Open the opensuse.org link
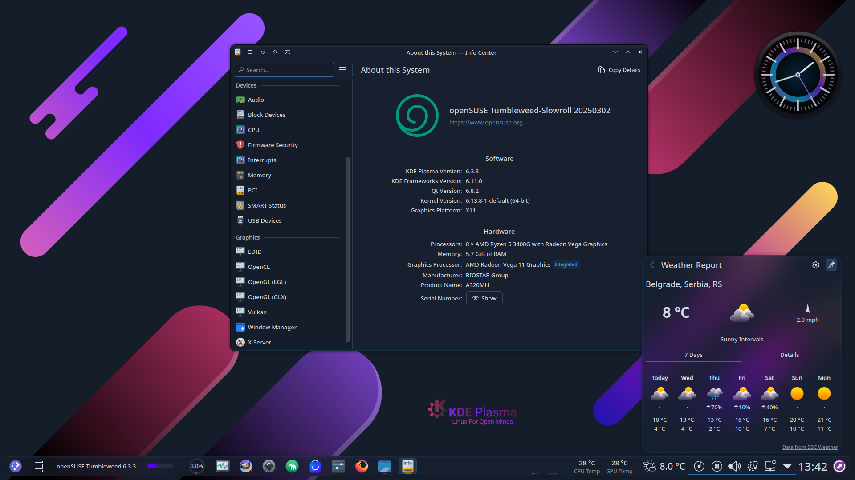Viewport: 855px width, 480px height. tap(486, 123)
